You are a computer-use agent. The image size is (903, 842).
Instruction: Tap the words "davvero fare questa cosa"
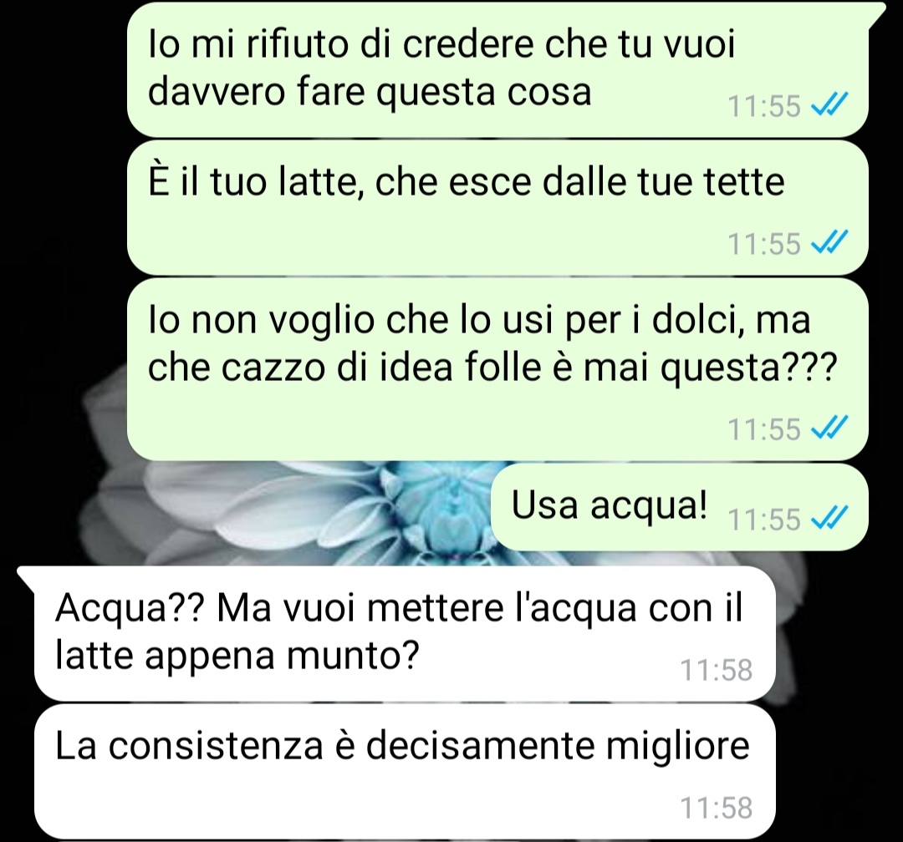click(x=370, y=92)
